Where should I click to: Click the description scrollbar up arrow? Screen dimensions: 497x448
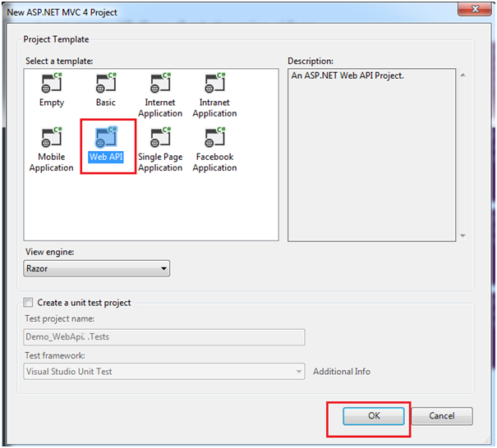click(x=462, y=75)
